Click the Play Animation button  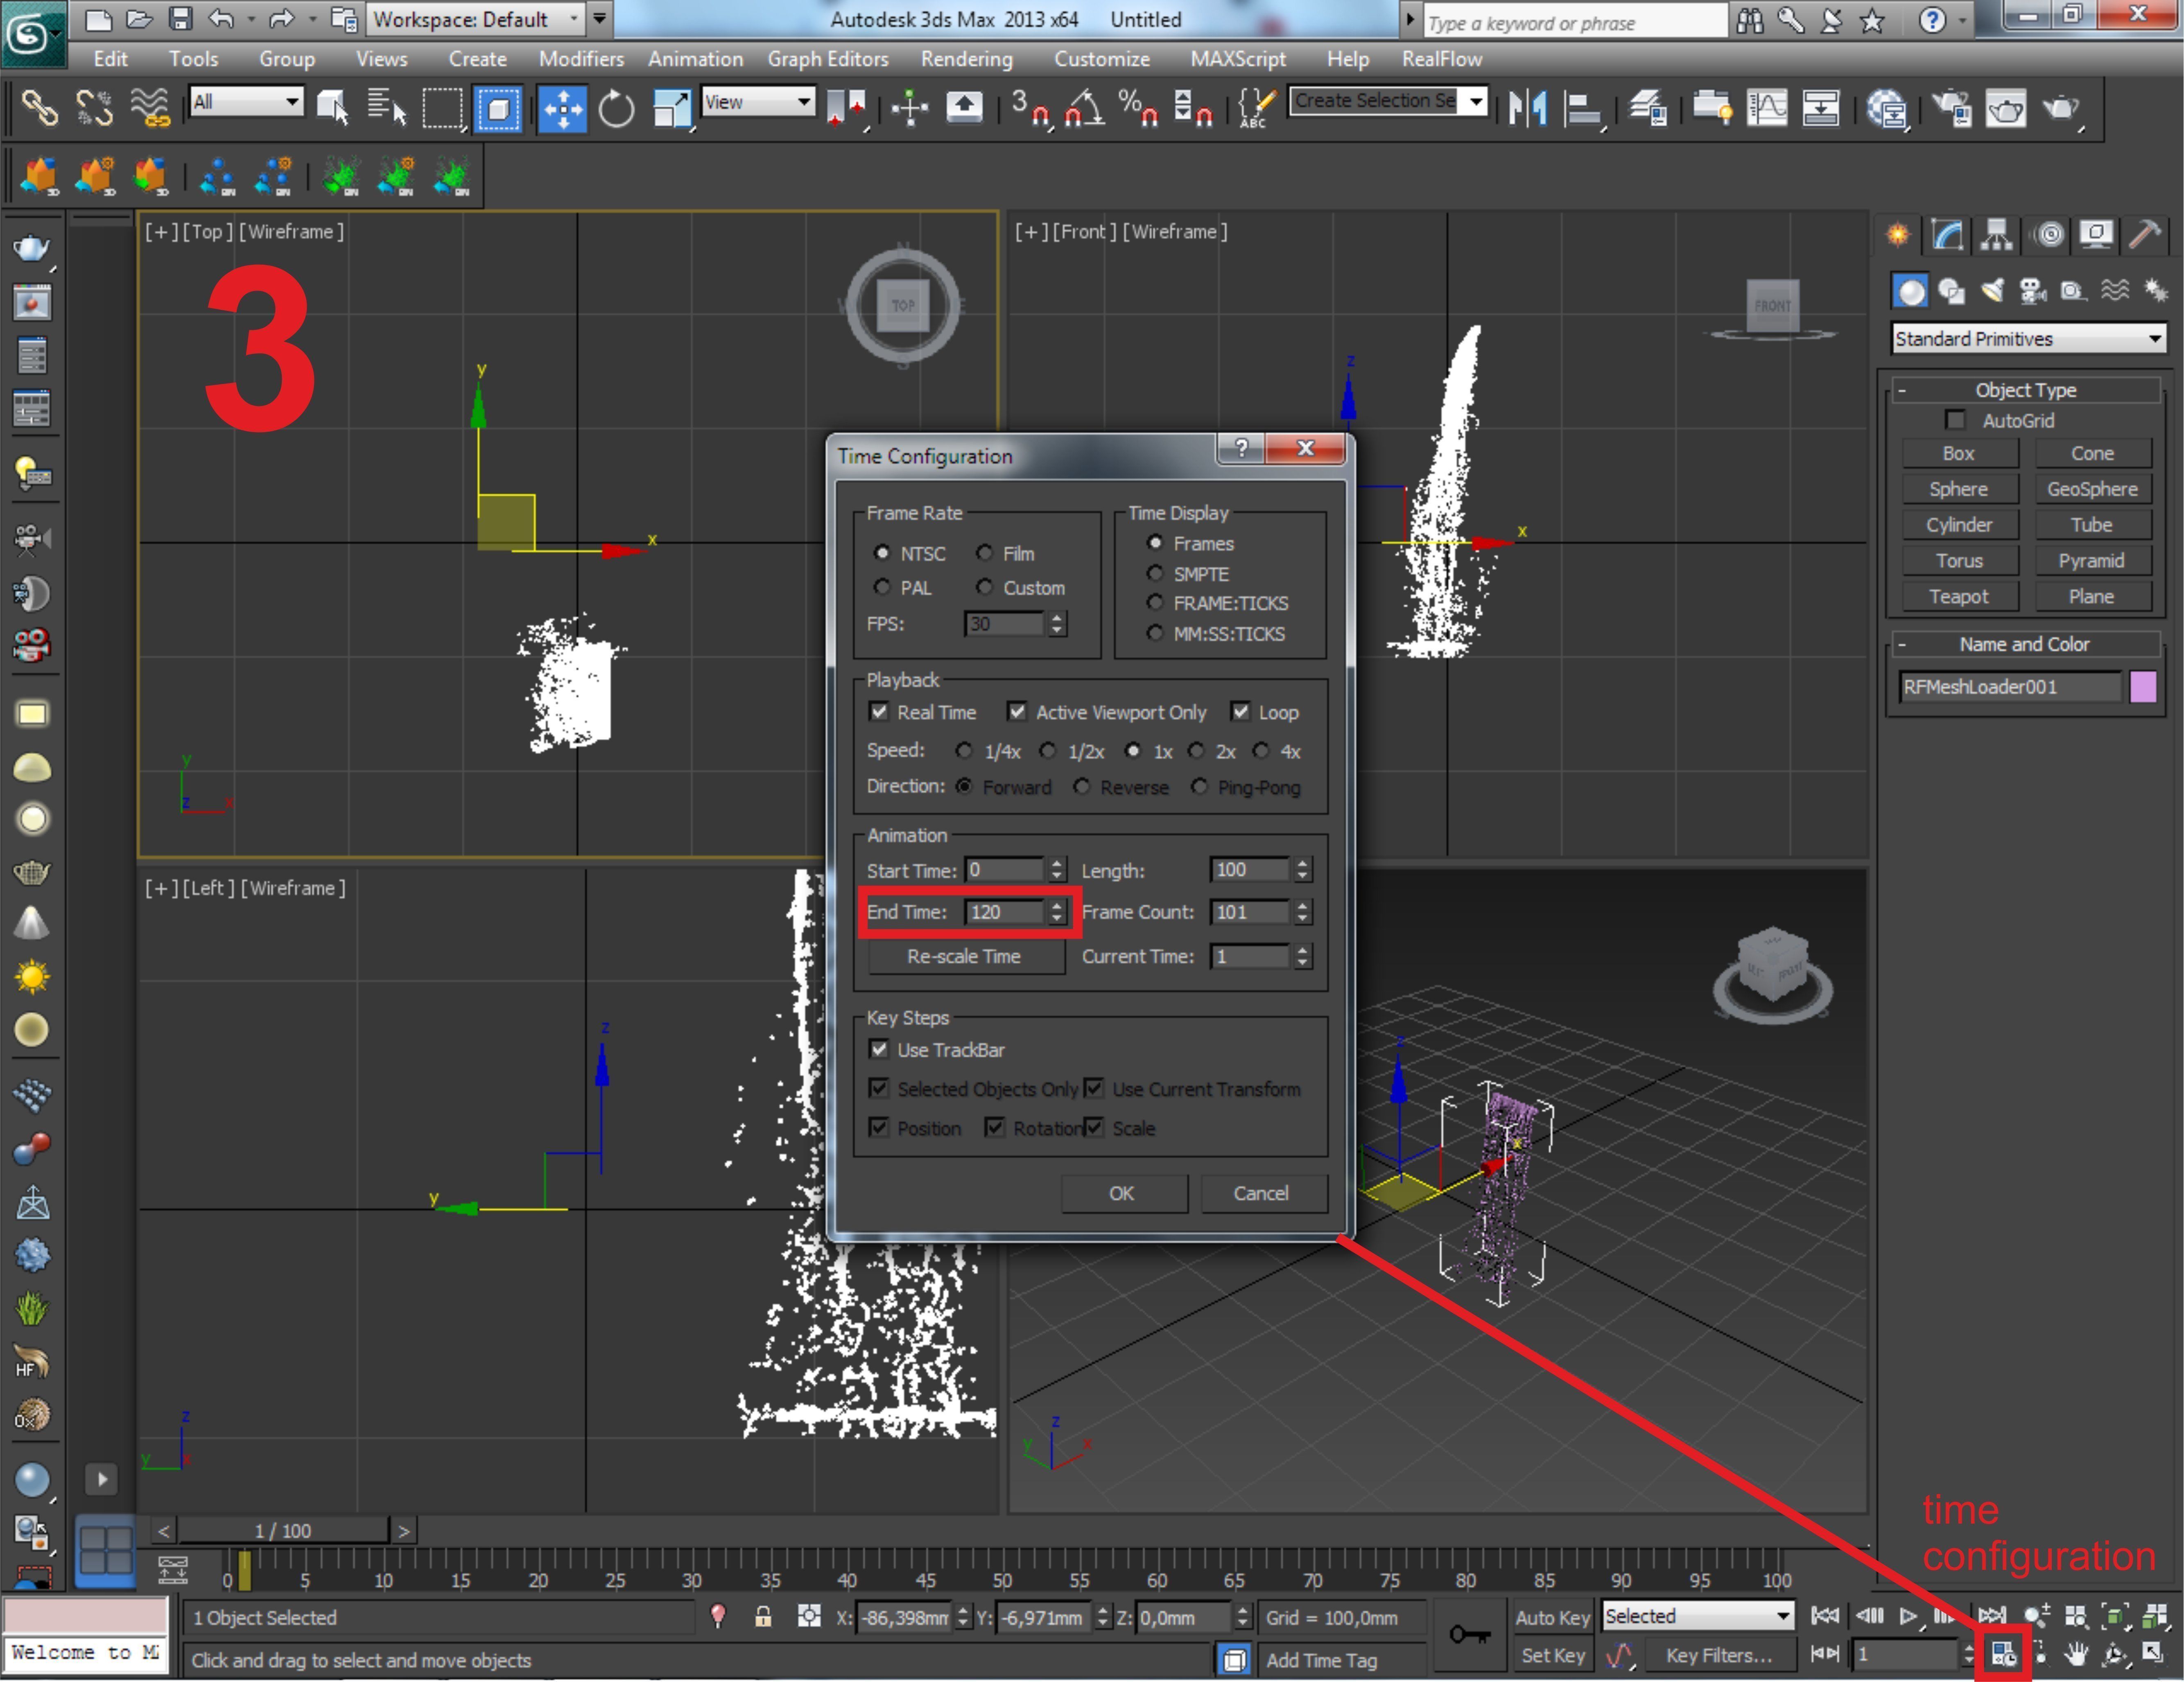click(1908, 1616)
